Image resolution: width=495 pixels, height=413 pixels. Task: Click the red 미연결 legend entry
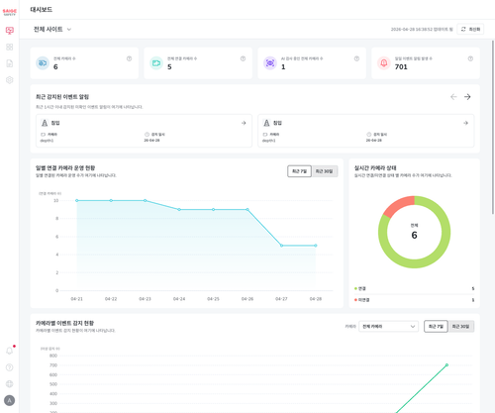(x=361, y=300)
